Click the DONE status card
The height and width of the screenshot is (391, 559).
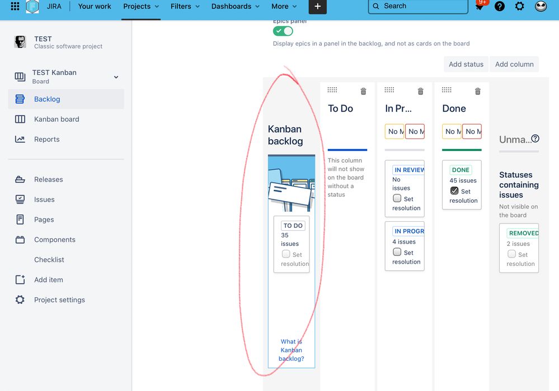[462, 185]
